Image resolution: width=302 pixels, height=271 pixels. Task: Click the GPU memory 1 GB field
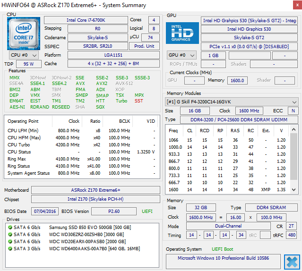[213, 56]
